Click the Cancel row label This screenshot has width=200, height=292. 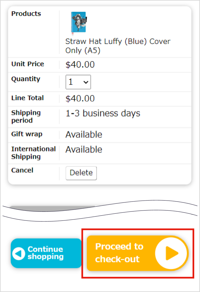coord(22,170)
